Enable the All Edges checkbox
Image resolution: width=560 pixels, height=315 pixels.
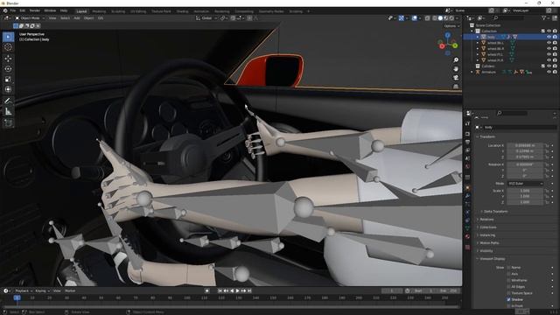point(508,286)
